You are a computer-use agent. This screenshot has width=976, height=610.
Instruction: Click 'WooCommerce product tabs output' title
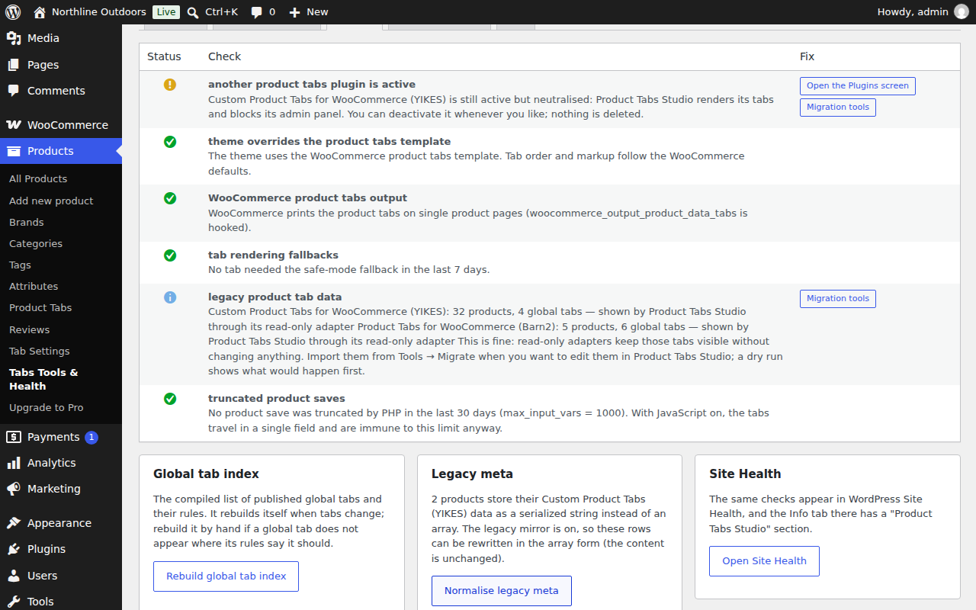point(307,198)
